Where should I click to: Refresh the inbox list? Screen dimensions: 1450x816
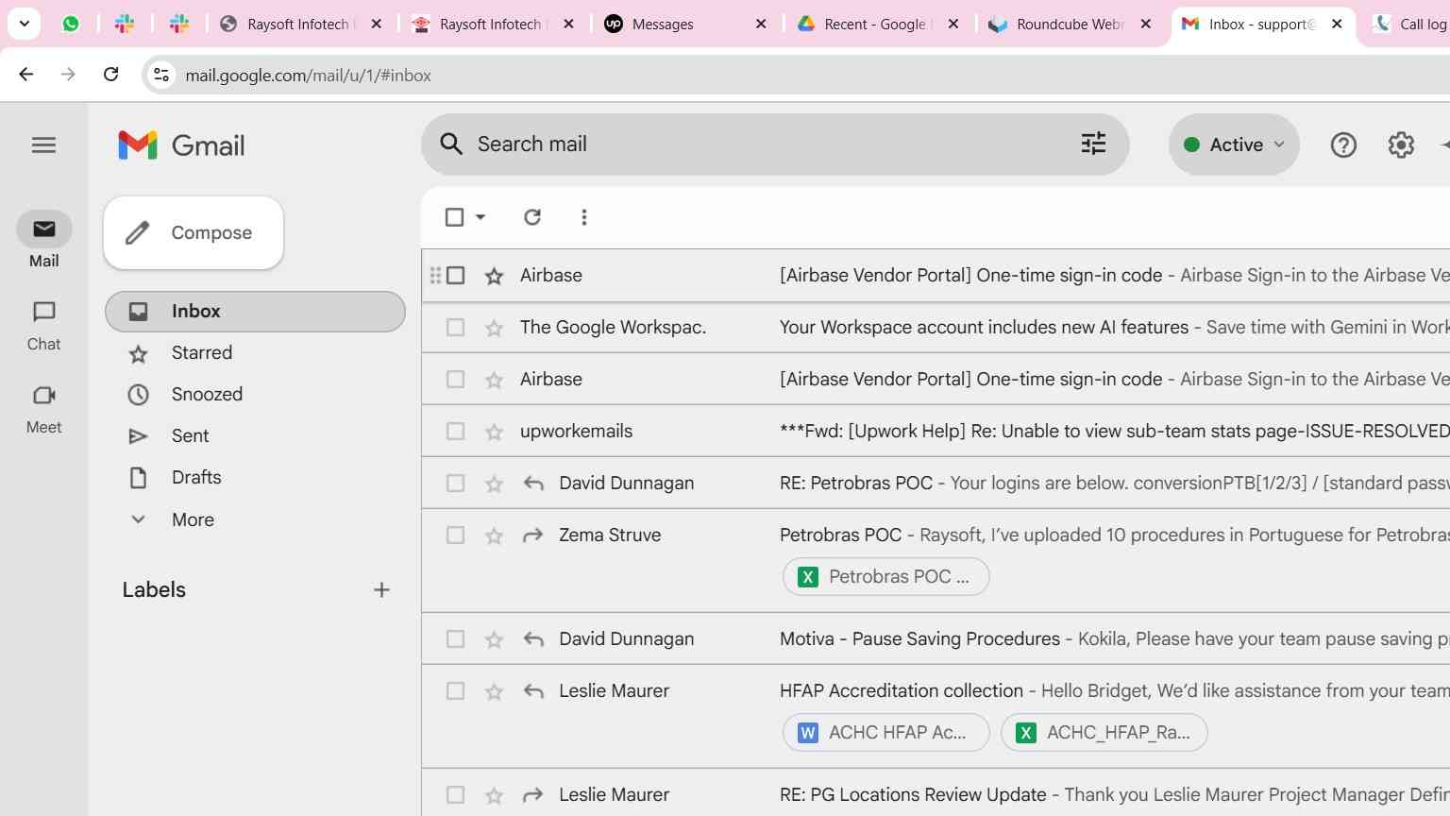pyautogui.click(x=532, y=217)
